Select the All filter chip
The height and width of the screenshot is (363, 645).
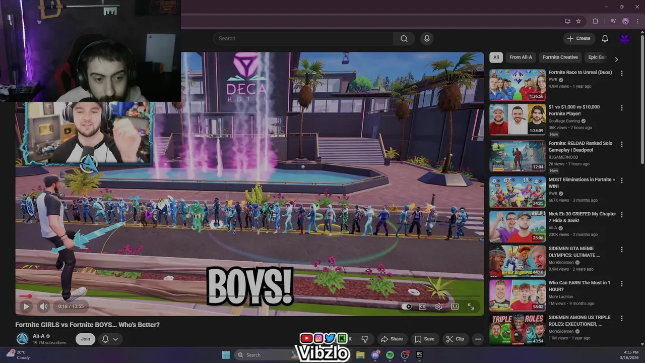pos(496,57)
